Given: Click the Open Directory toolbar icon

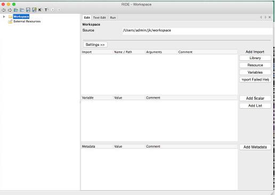Looking at the screenshot, I should click(22, 10).
